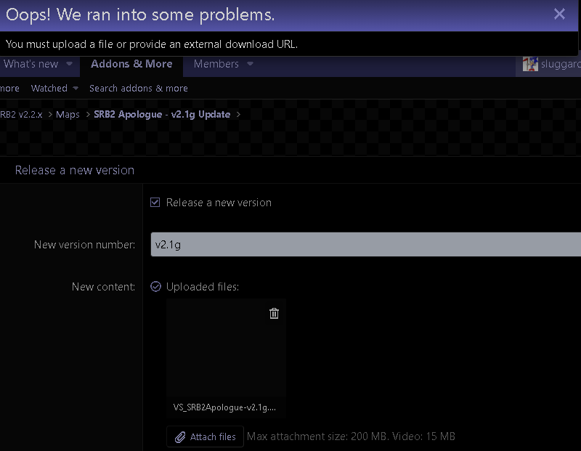Expand the Members dropdown arrow

coord(250,64)
